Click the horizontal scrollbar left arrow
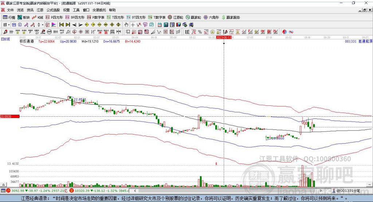 coord(135,191)
